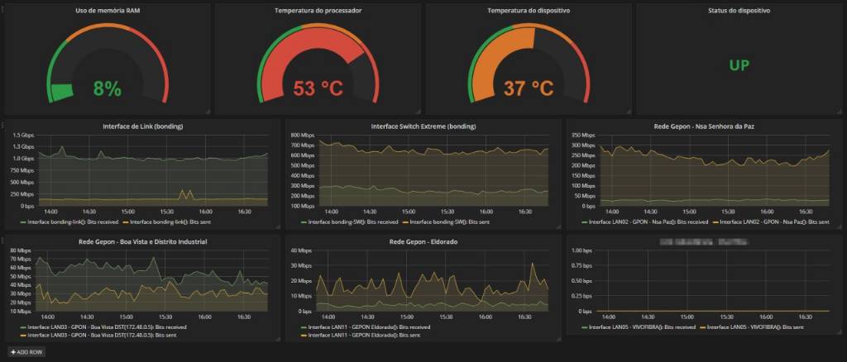Open color picker for LAN03 Bits received swatch
847x362 pixels.
pos(22,327)
